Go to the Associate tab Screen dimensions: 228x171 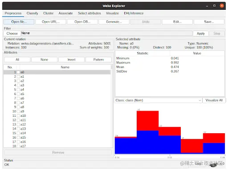pyautogui.click(x=65, y=13)
